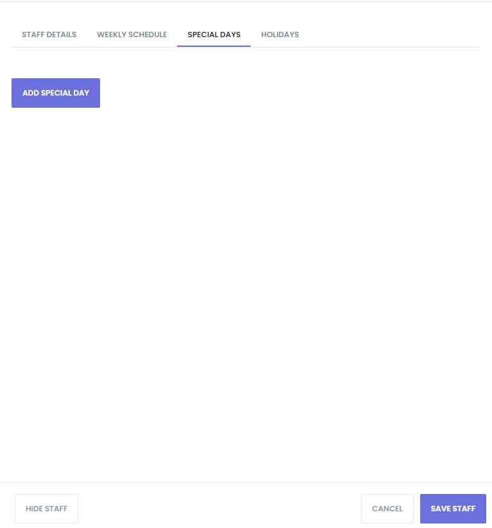The width and height of the screenshot is (492, 528).
Task: Open Weekly Schedule next to Special Days
Action: [132, 35]
